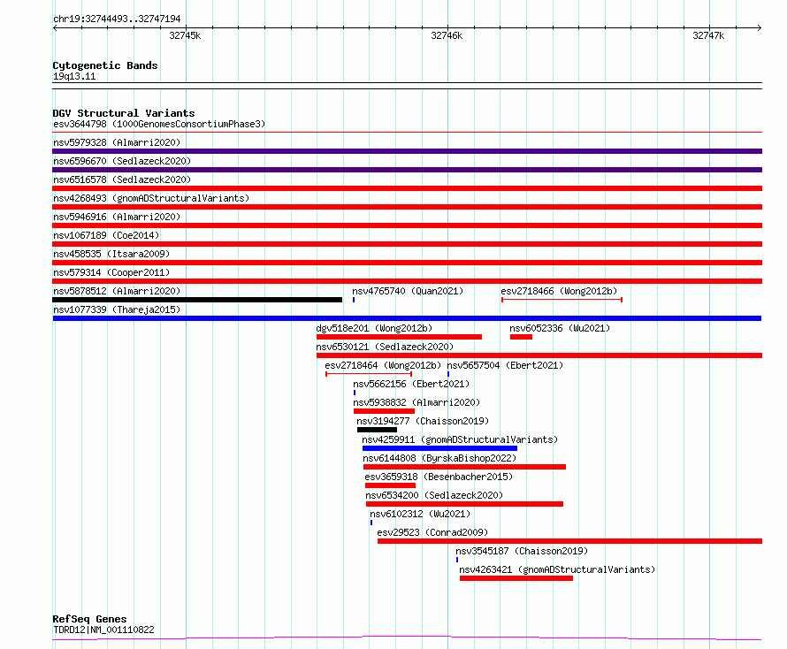787x649 pixels.
Task: Select the Cytogenetic Bands track title
Action: tap(105, 65)
